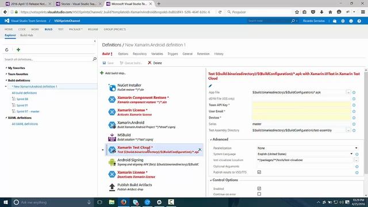The height and width of the screenshot is (207, 368).
Task: Click the User Email input field
Action: (301, 111)
